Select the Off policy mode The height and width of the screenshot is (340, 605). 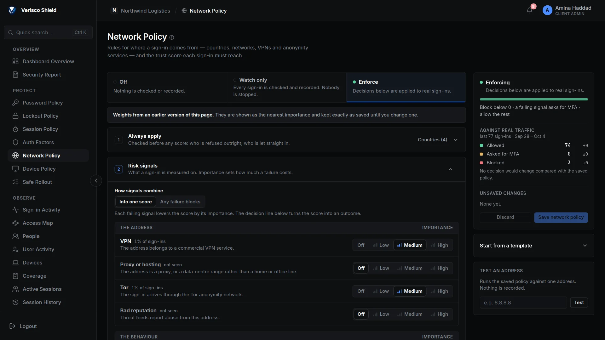(x=167, y=87)
